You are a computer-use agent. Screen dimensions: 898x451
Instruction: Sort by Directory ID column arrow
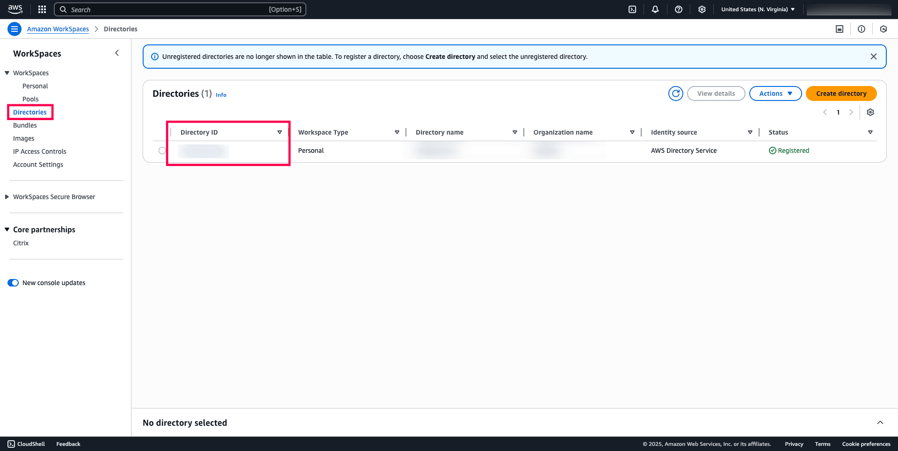click(x=280, y=132)
